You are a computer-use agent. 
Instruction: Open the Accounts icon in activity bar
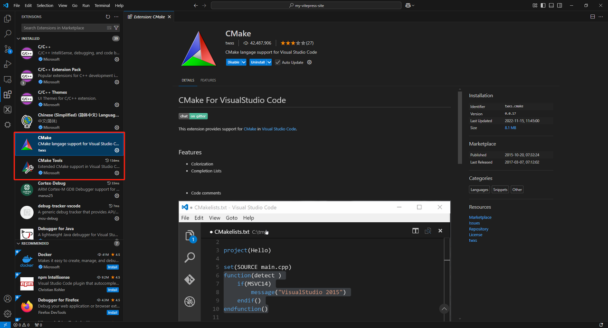click(x=8, y=299)
